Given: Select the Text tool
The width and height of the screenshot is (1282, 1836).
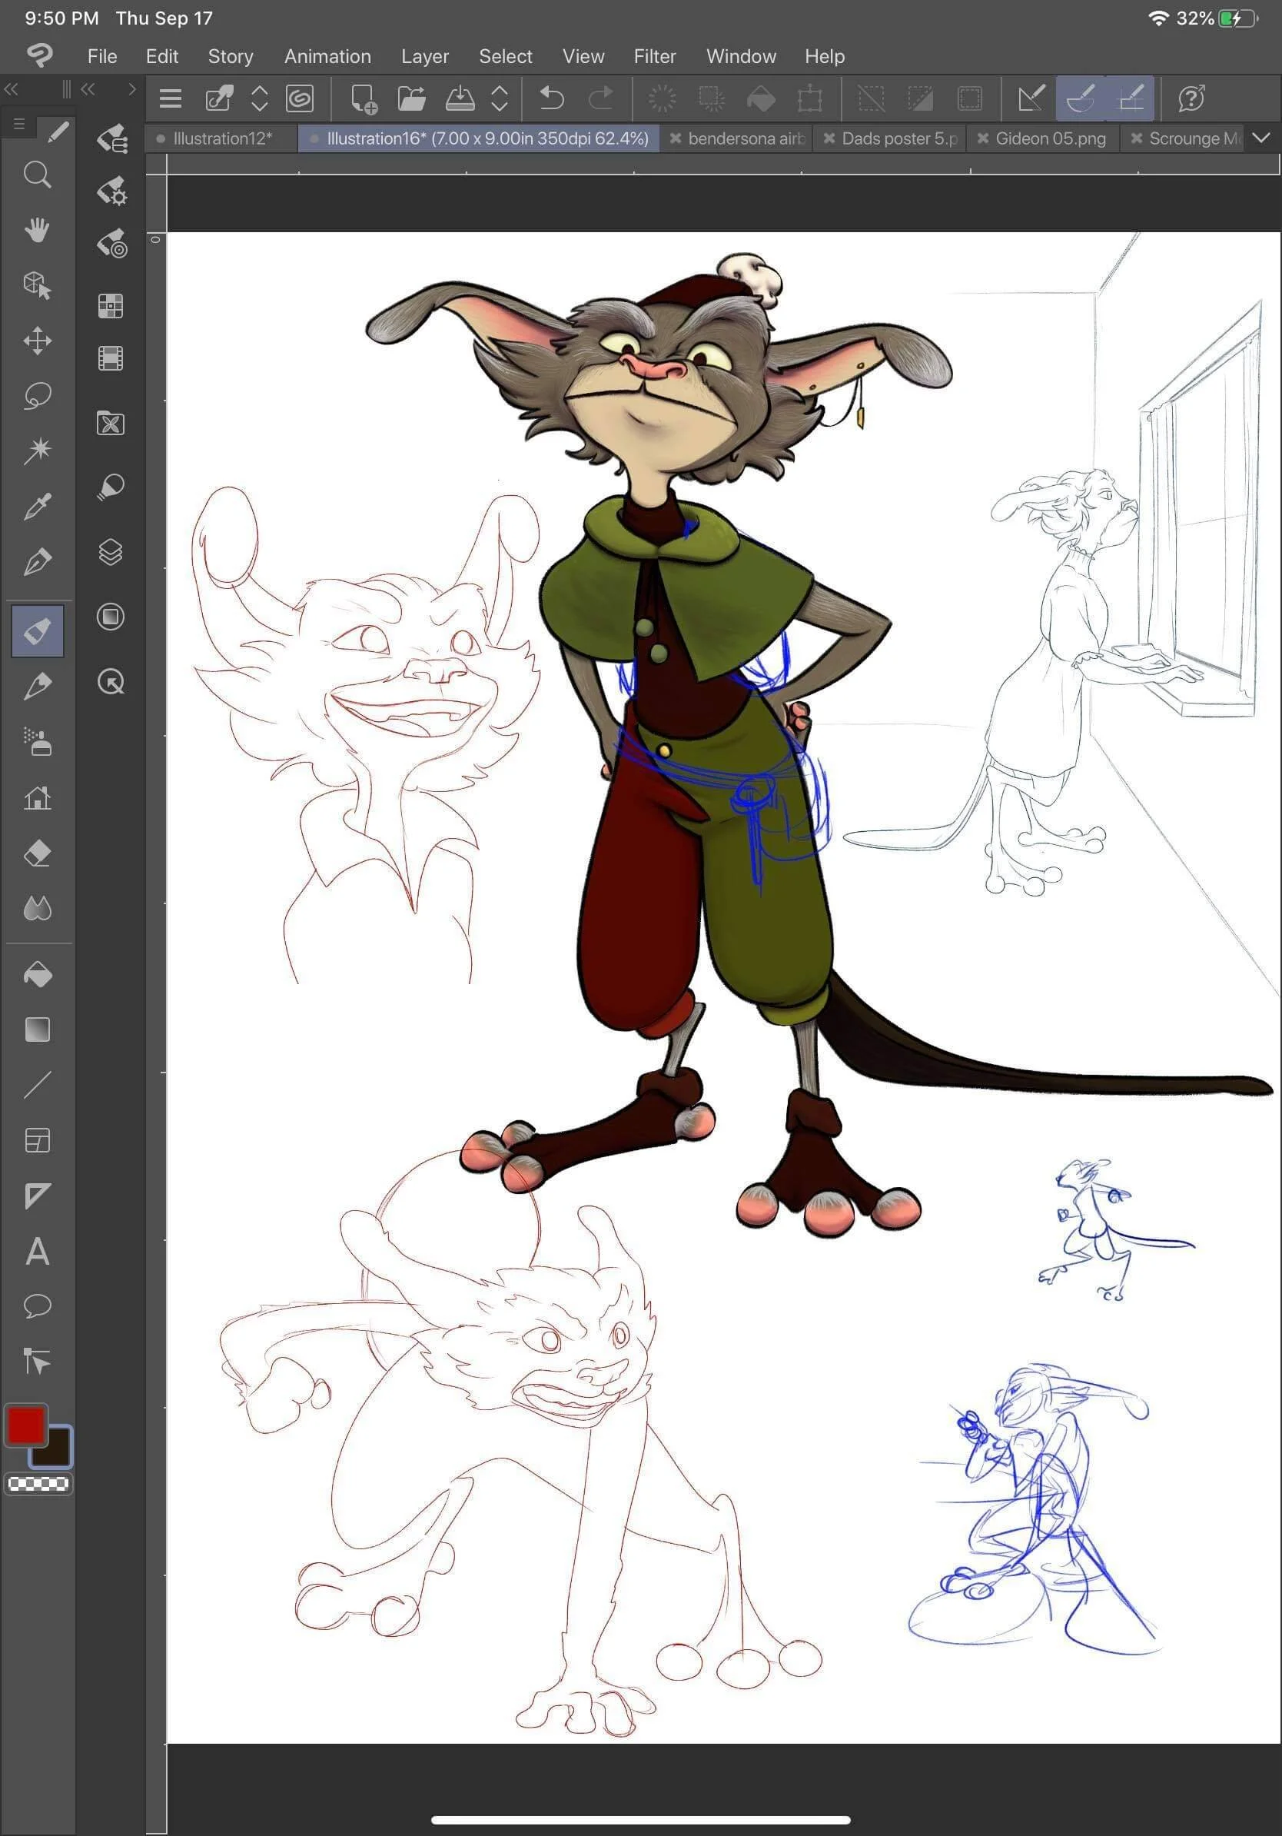Looking at the screenshot, I should point(37,1252).
